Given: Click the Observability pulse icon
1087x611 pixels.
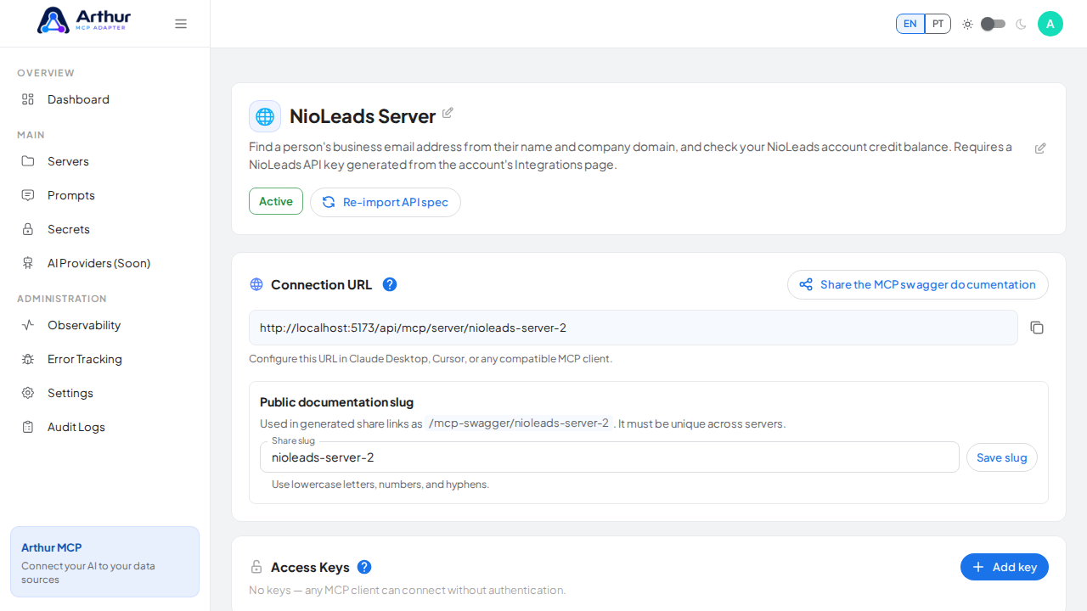Looking at the screenshot, I should point(28,325).
